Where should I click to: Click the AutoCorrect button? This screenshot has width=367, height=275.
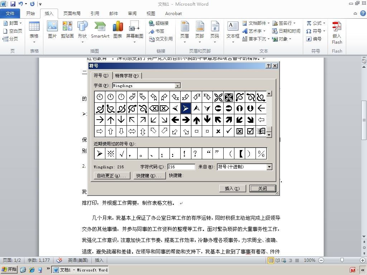coord(112,175)
